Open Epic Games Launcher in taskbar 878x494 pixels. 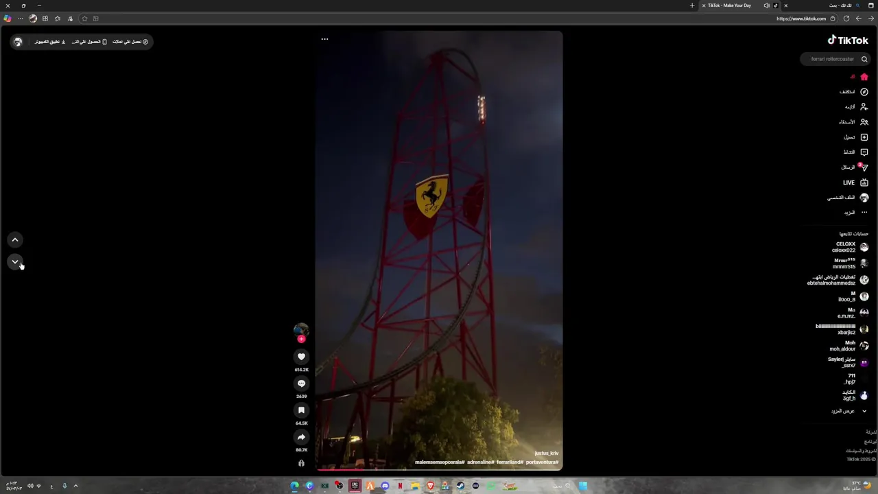point(355,486)
